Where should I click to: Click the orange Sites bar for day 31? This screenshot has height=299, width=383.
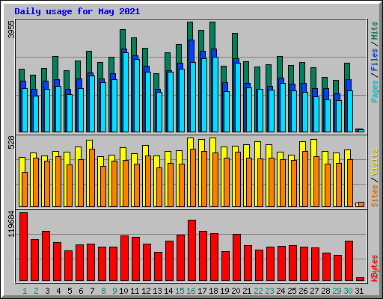(x=361, y=204)
